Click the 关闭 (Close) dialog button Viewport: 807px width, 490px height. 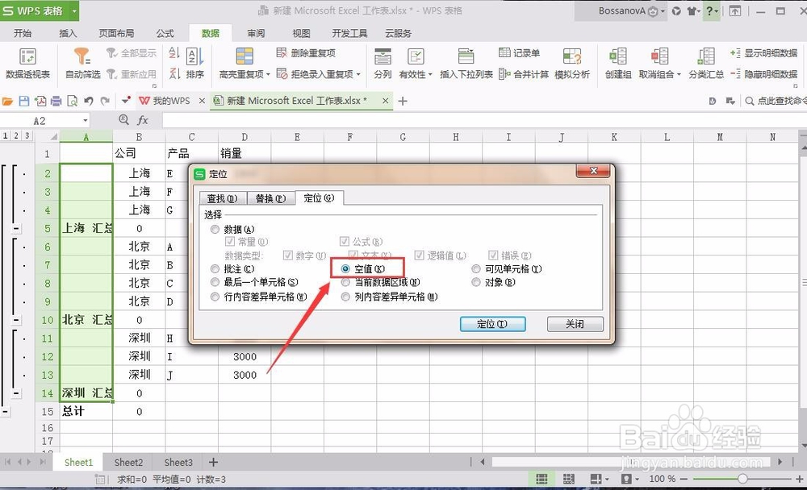(x=575, y=323)
